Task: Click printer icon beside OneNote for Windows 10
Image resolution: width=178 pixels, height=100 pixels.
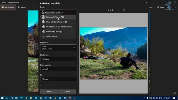Action: coord(43,22)
